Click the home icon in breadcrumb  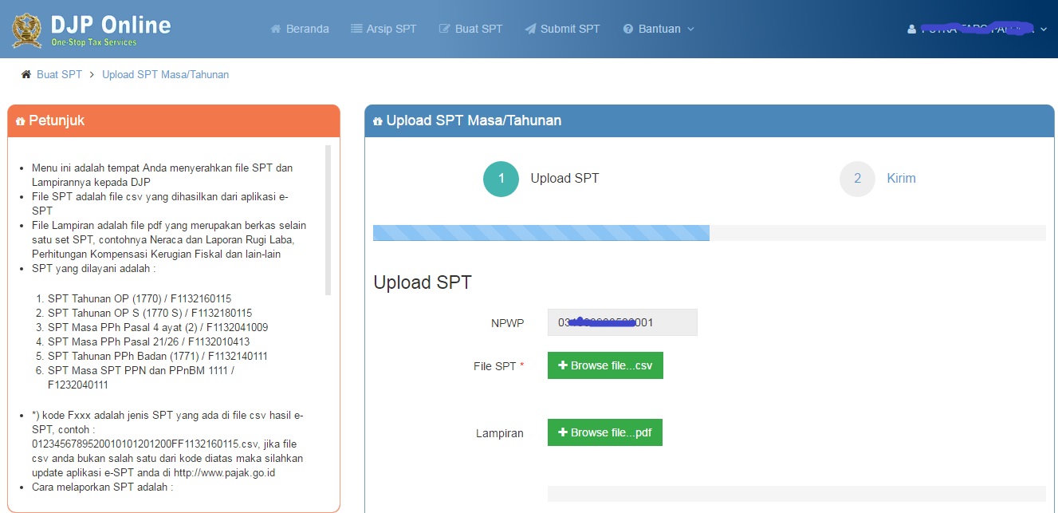pyautogui.click(x=26, y=74)
